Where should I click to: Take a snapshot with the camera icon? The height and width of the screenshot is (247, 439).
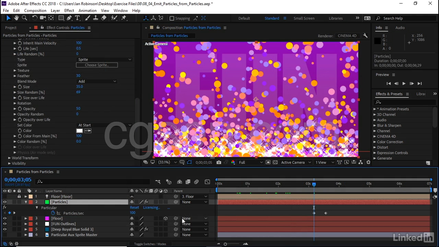point(219,162)
